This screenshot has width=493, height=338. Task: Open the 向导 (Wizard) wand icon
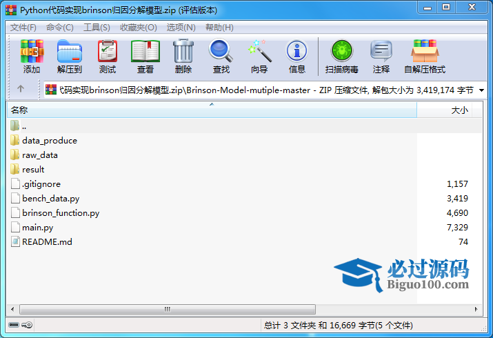(x=259, y=51)
